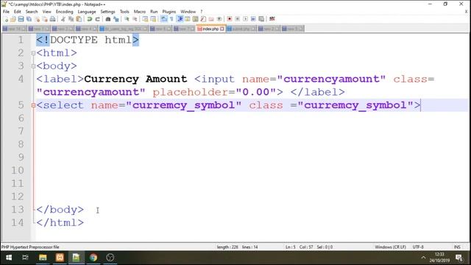Click the Open file toolbar icon
Viewport: 471px width, 265px height.
(13, 19)
